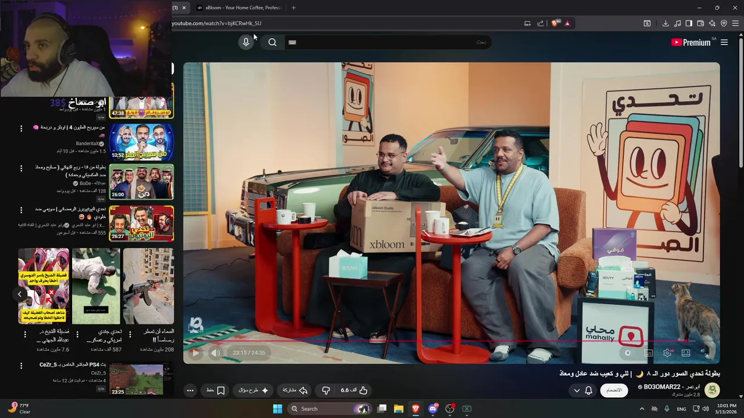Open the ENG language switcher
Image resolution: width=744 pixels, height=418 pixels.
(x=681, y=409)
